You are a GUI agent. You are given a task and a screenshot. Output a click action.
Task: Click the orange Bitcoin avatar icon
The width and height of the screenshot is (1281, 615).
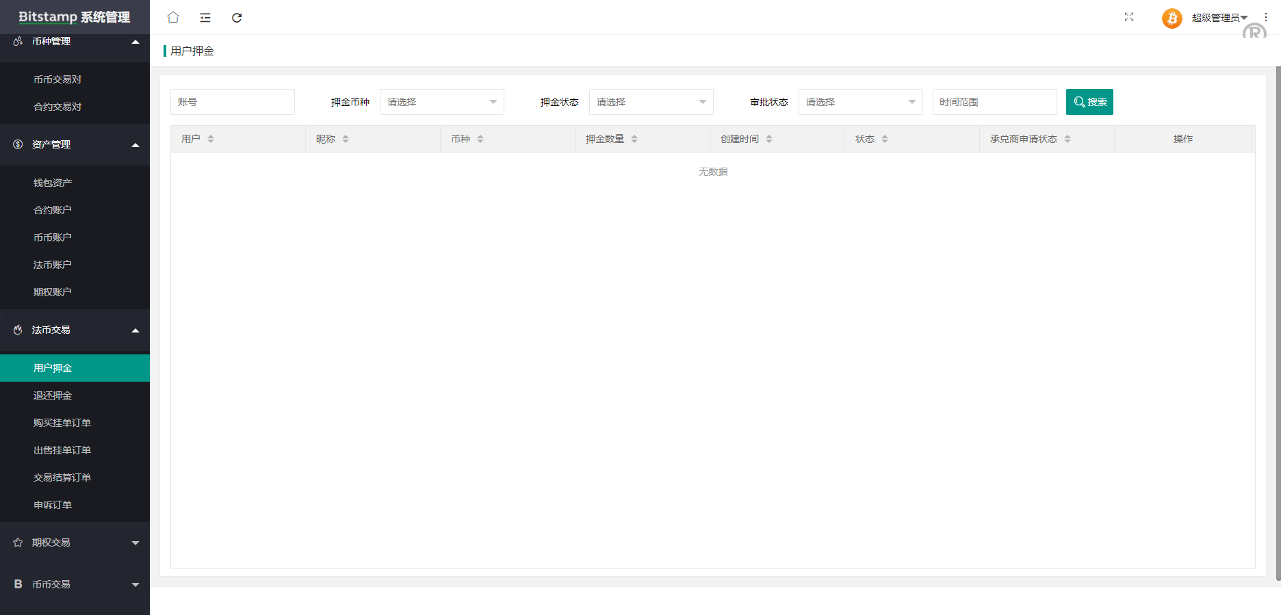coord(1172,18)
